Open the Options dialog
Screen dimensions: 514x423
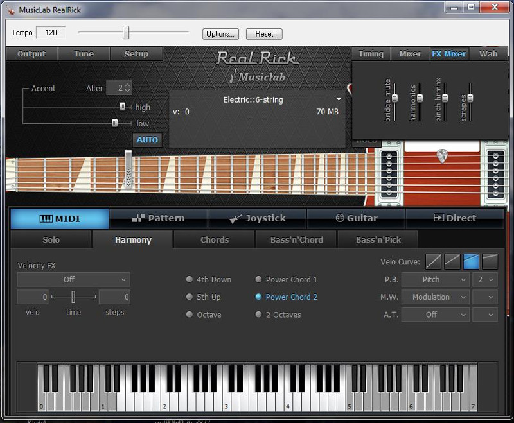tap(220, 34)
